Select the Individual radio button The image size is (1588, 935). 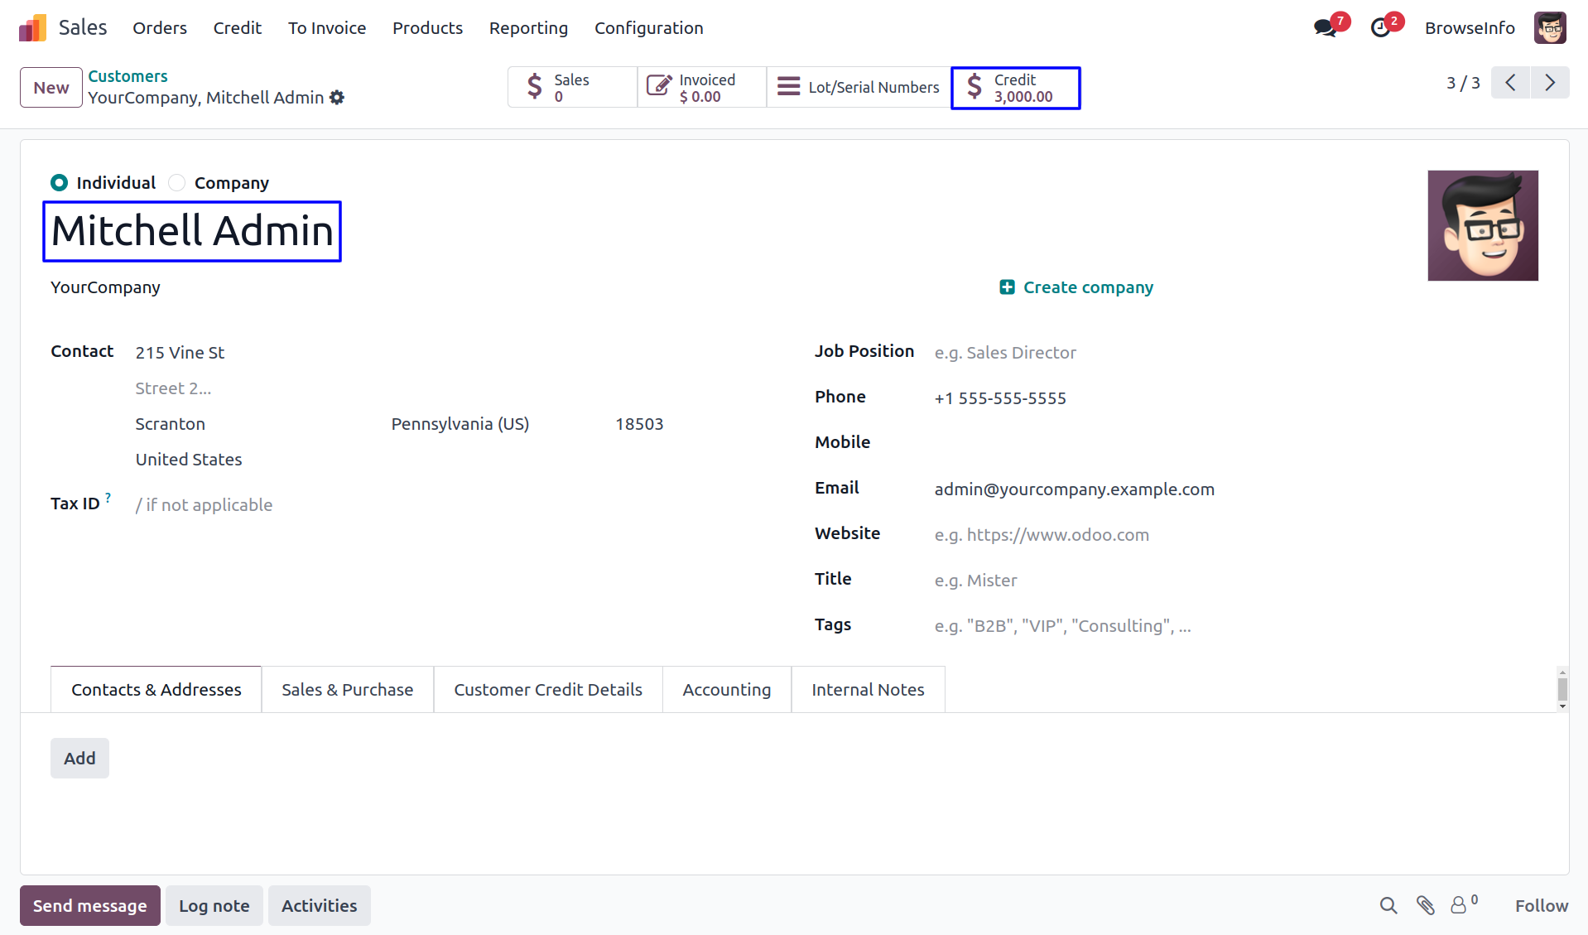tap(59, 183)
